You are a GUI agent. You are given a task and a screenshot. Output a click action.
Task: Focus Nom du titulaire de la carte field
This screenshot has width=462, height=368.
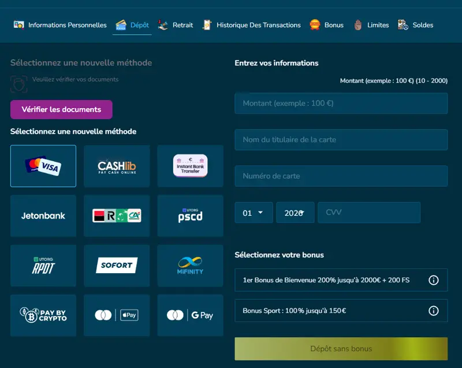[341, 139]
